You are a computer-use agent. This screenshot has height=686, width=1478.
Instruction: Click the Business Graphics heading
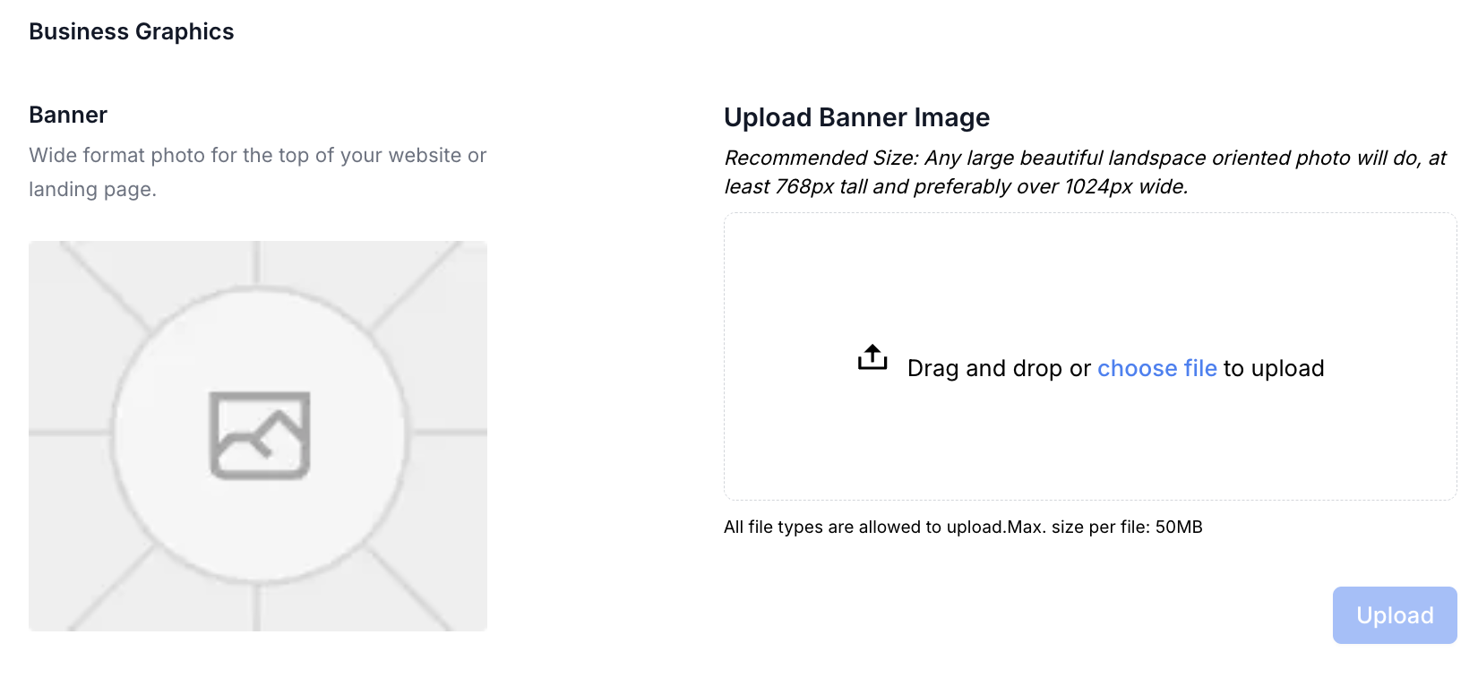click(132, 31)
